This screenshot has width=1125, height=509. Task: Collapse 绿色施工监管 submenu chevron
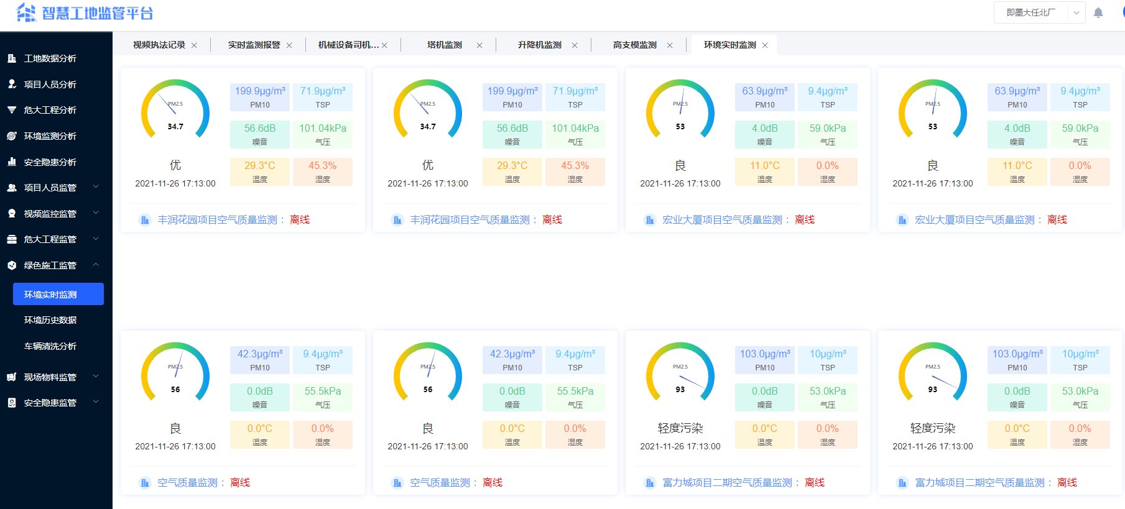click(x=96, y=265)
